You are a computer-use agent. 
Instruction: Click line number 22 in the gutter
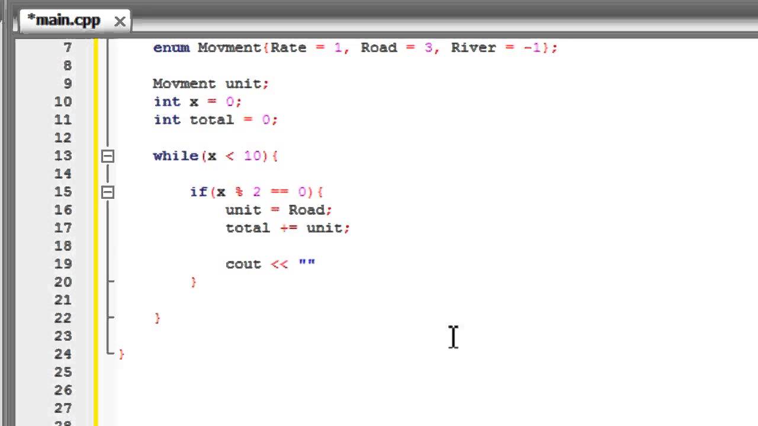(x=63, y=318)
